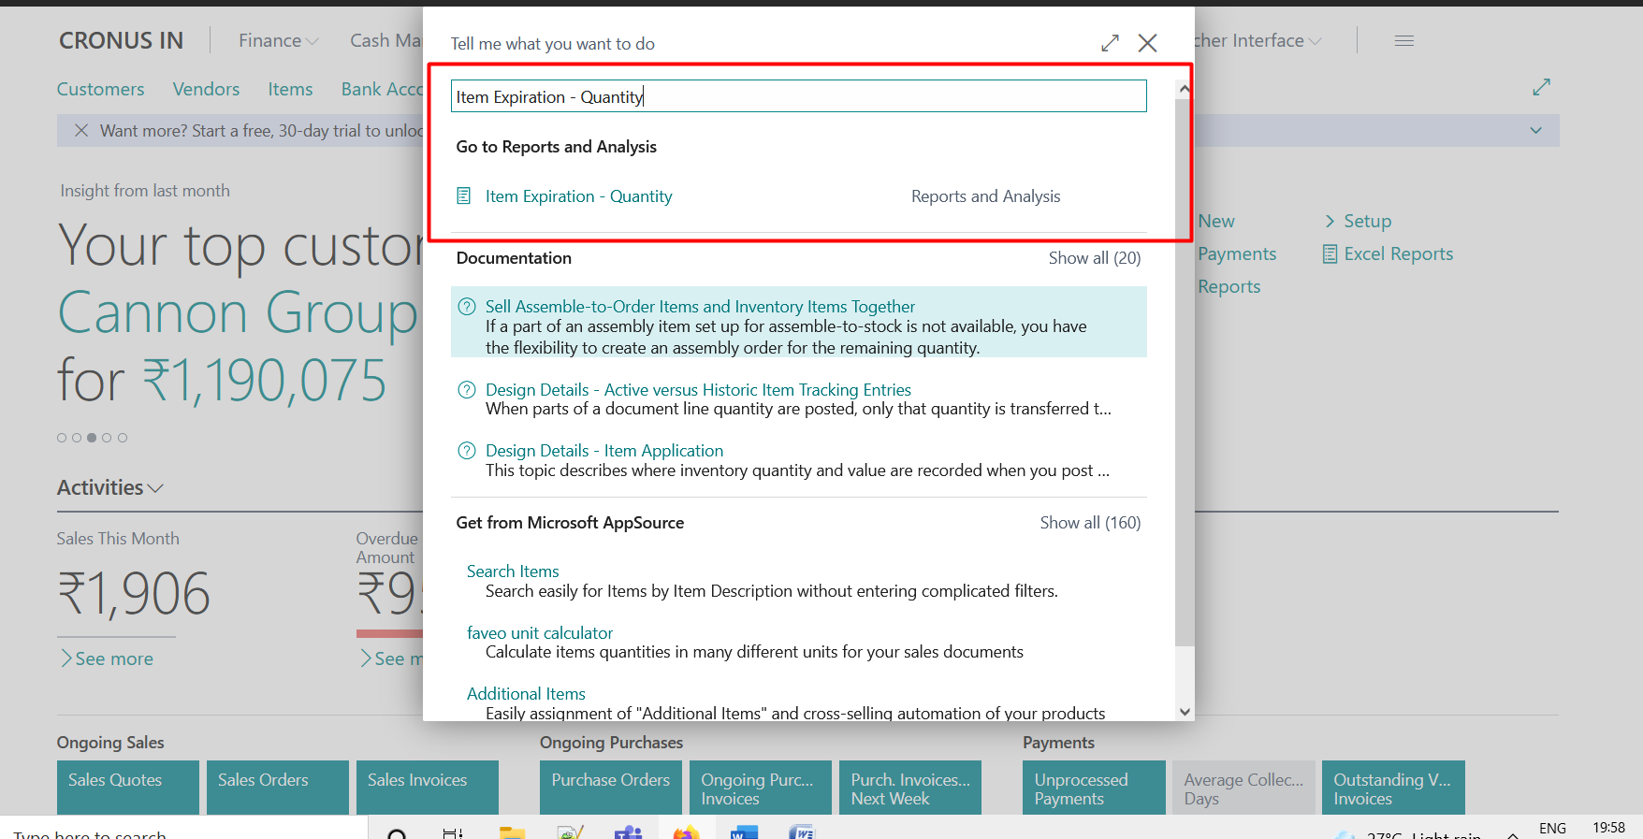Click the report icon beside Item Expiration - Quantity
The image size is (1643, 839).
click(x=463, y=195)
